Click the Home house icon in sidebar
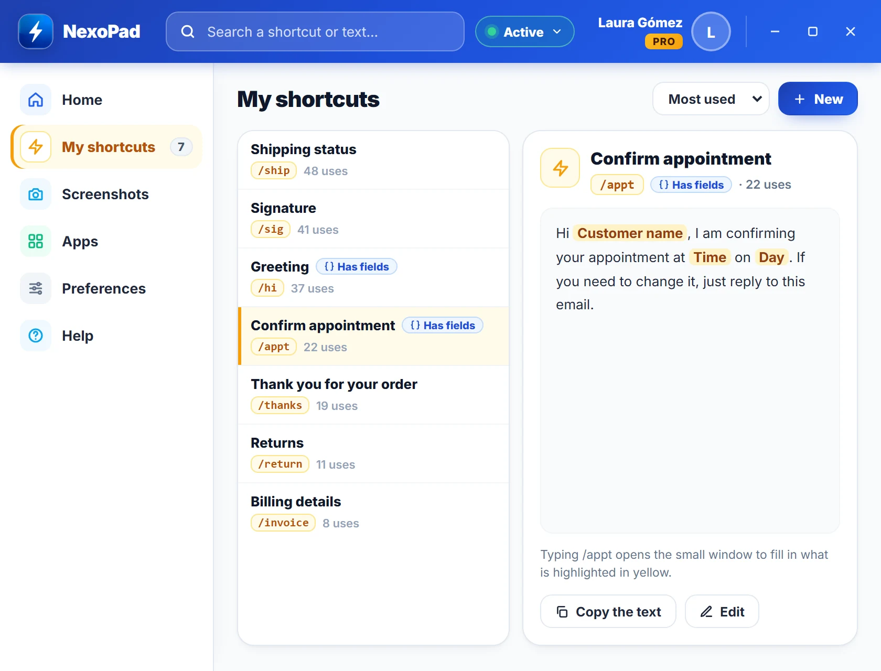 36,100
